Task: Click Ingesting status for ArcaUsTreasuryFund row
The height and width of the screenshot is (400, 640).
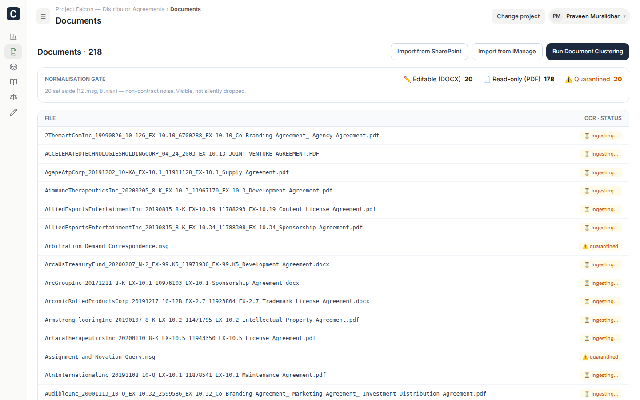Action: [601, 264]
